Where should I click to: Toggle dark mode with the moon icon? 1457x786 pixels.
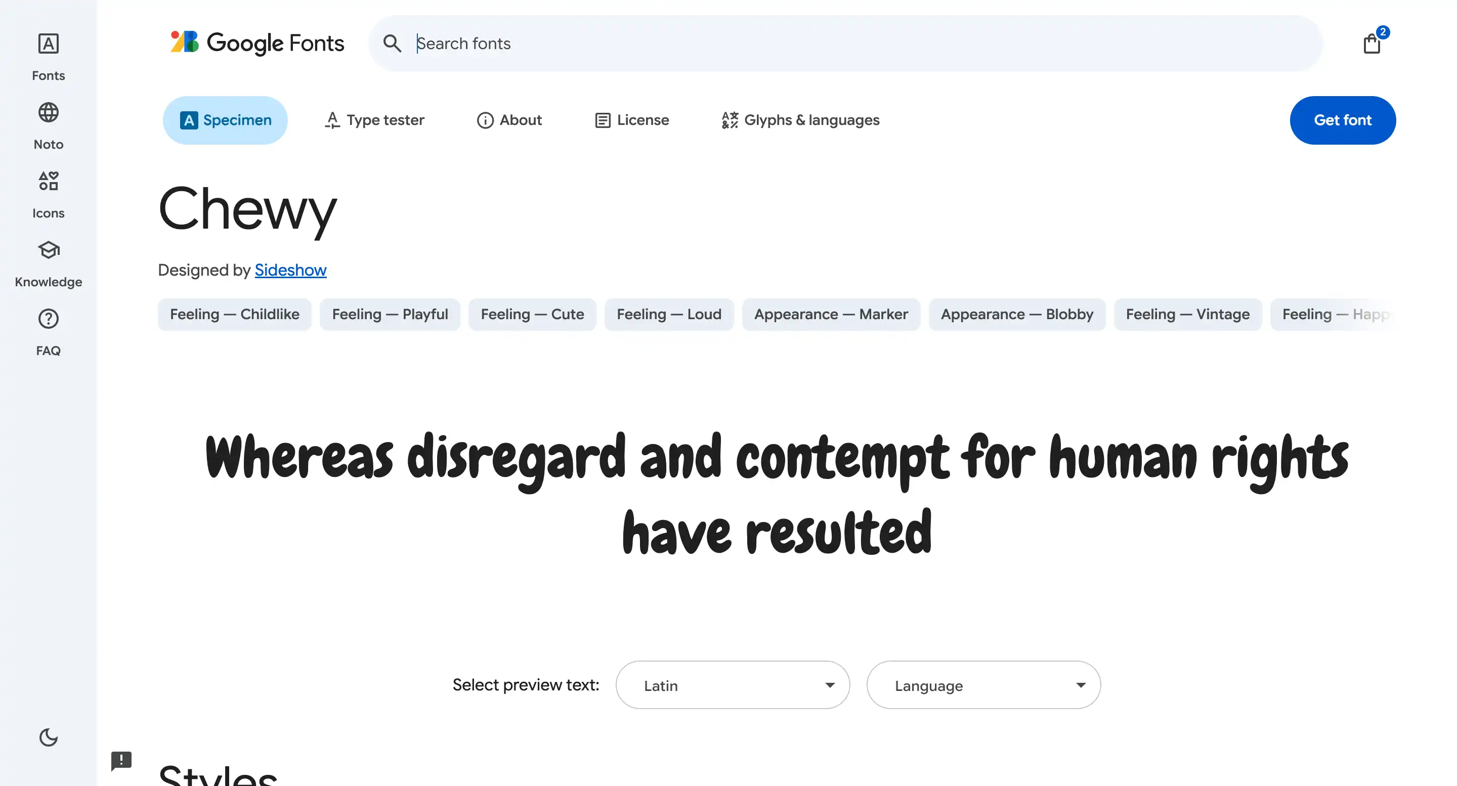[x=48, y=737]
